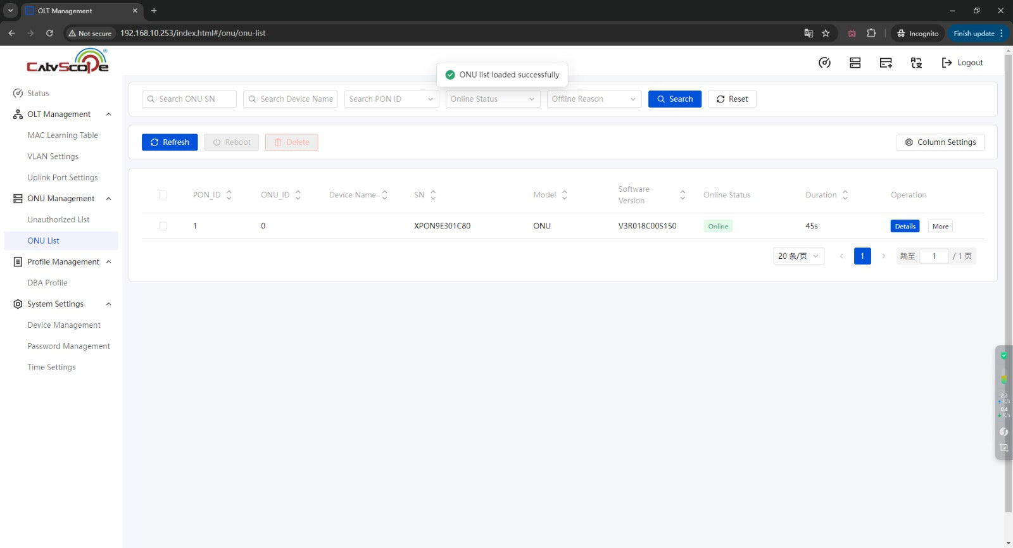
Task: Click the Refresh button
Action: click(x=170, y=142)
